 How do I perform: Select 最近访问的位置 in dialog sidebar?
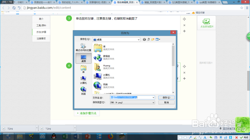tap(83, 47)
